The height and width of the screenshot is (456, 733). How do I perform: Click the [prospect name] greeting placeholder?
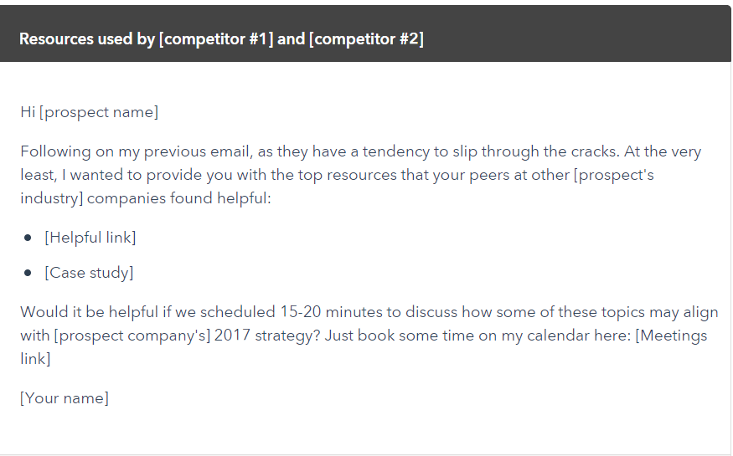pos(99,112)
